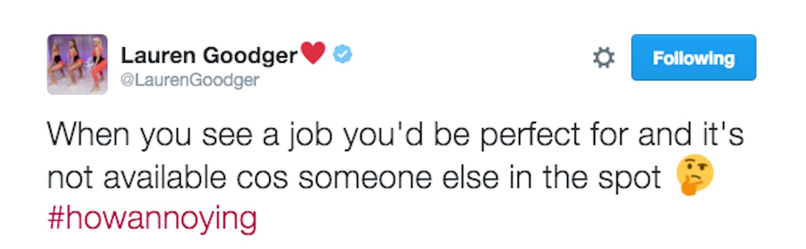Unfollow using the Following button
Image resolution: width=806 pixels, height=249 pixels.
[693, 58]
